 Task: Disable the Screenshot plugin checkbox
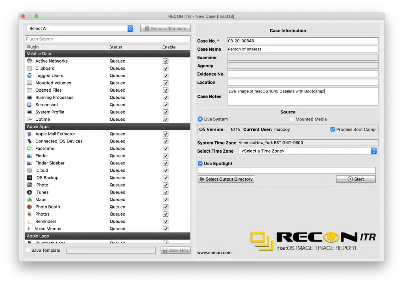[x=166, y=105]
